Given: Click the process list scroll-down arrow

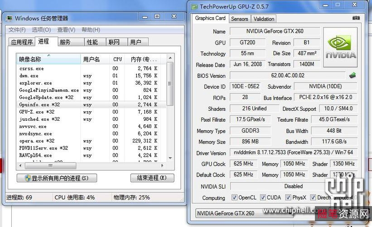Looking at the screenshot, I should pyautogui.click(x=170, y=158).
